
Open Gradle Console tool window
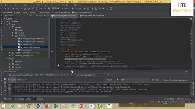click(x=184, y=99)
